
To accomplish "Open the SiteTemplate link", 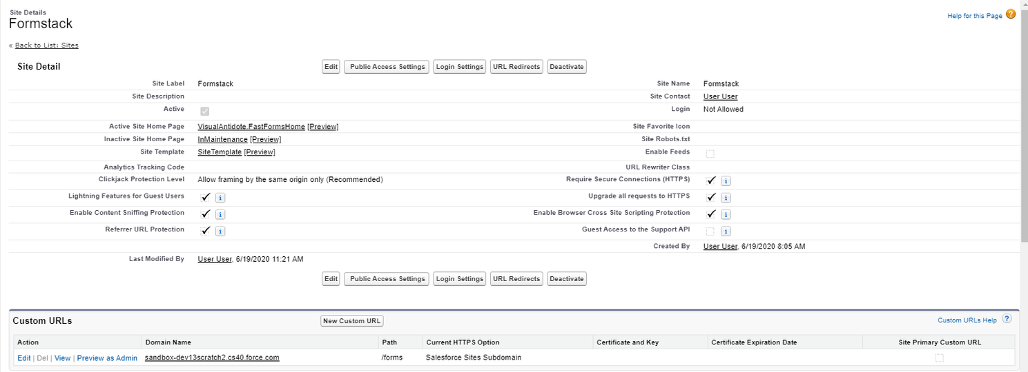I will (x=220, y=152).
